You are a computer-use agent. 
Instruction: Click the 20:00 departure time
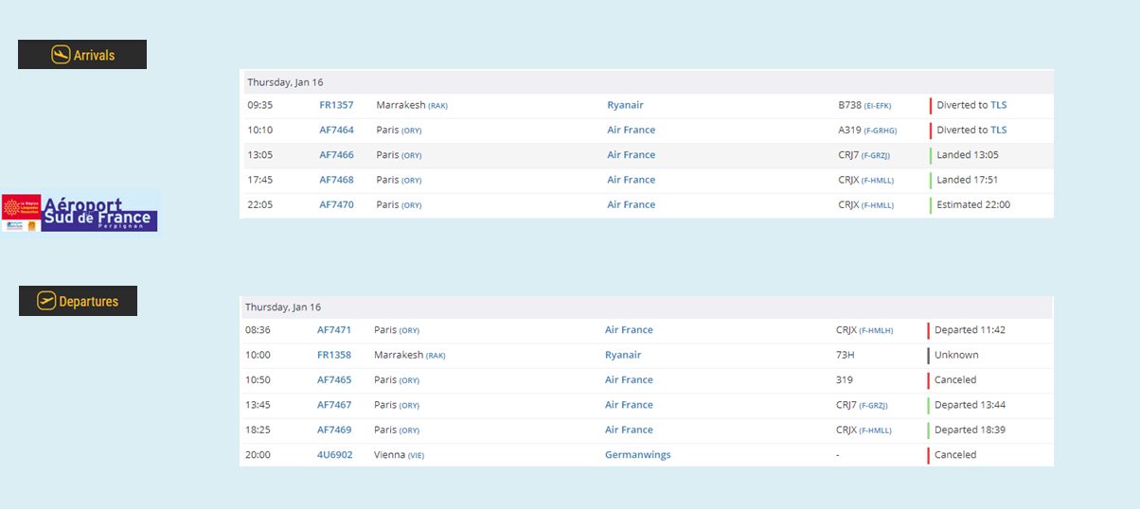pos(258,454)
